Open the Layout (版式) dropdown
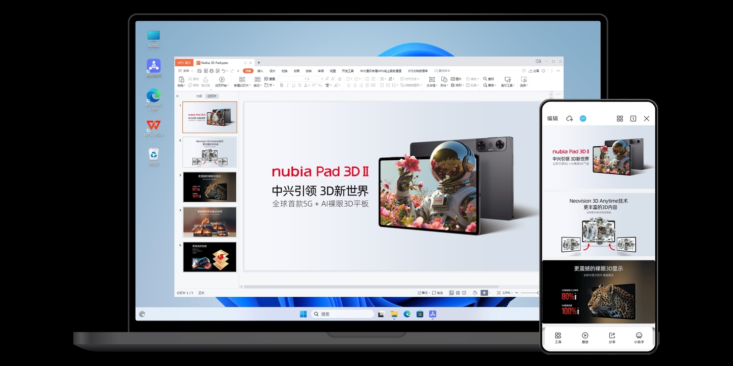 258,82
